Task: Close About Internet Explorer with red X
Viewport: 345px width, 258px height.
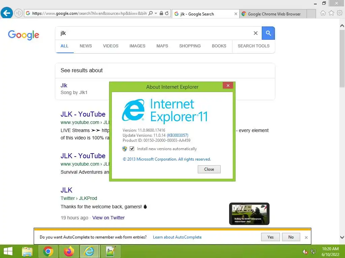Action: click(x=228, y=85)
